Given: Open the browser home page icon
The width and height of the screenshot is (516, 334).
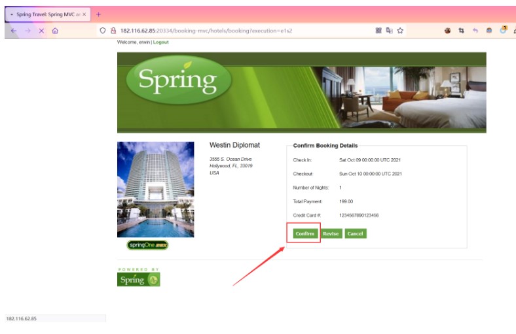Looking at the screenshot, I should [x=55, y=31].
